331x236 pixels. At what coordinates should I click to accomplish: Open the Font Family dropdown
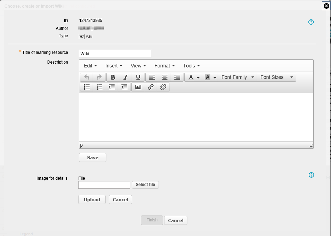(x=238, y=77)
